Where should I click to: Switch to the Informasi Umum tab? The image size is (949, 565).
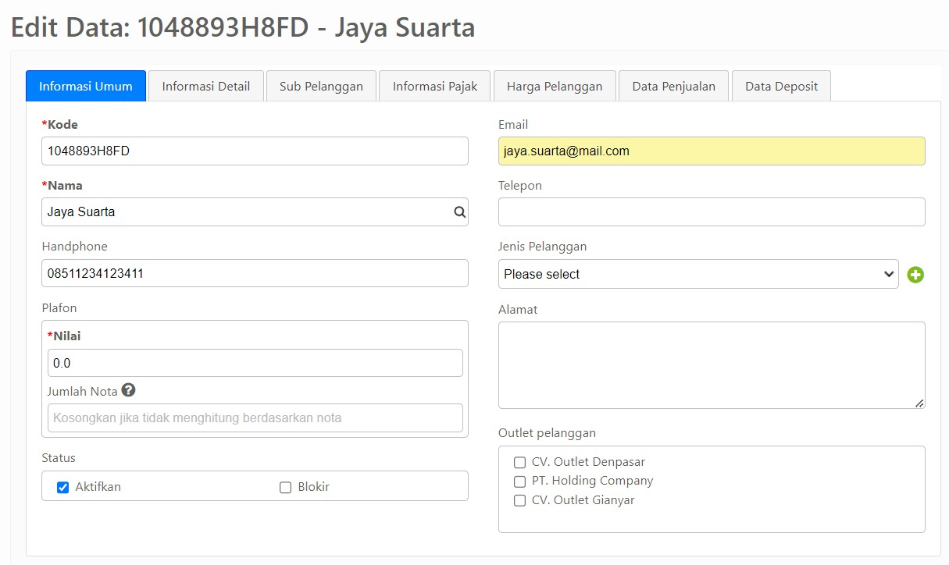point(86,86)
